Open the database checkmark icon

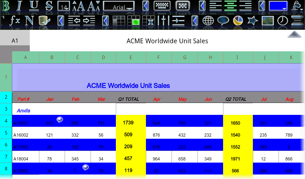tap(45, 21)
